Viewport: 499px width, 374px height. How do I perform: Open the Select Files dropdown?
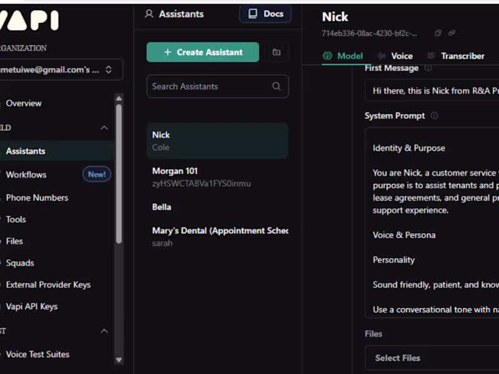coord(432,358)
